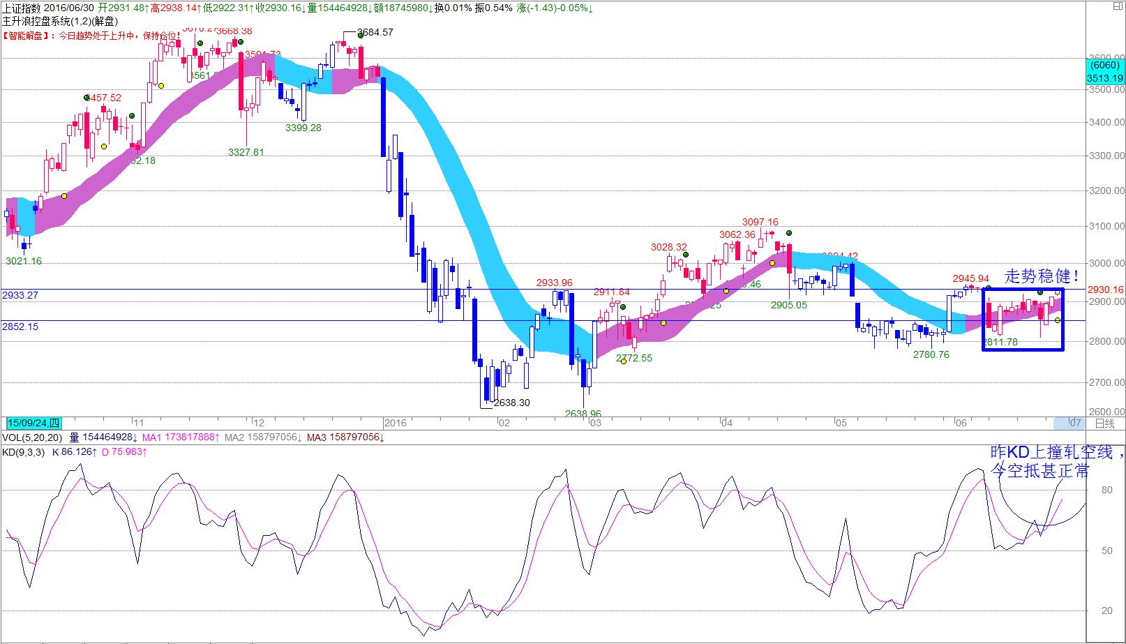
Task: Click the 3028.32 high price label
Action: tap(669, 247)
